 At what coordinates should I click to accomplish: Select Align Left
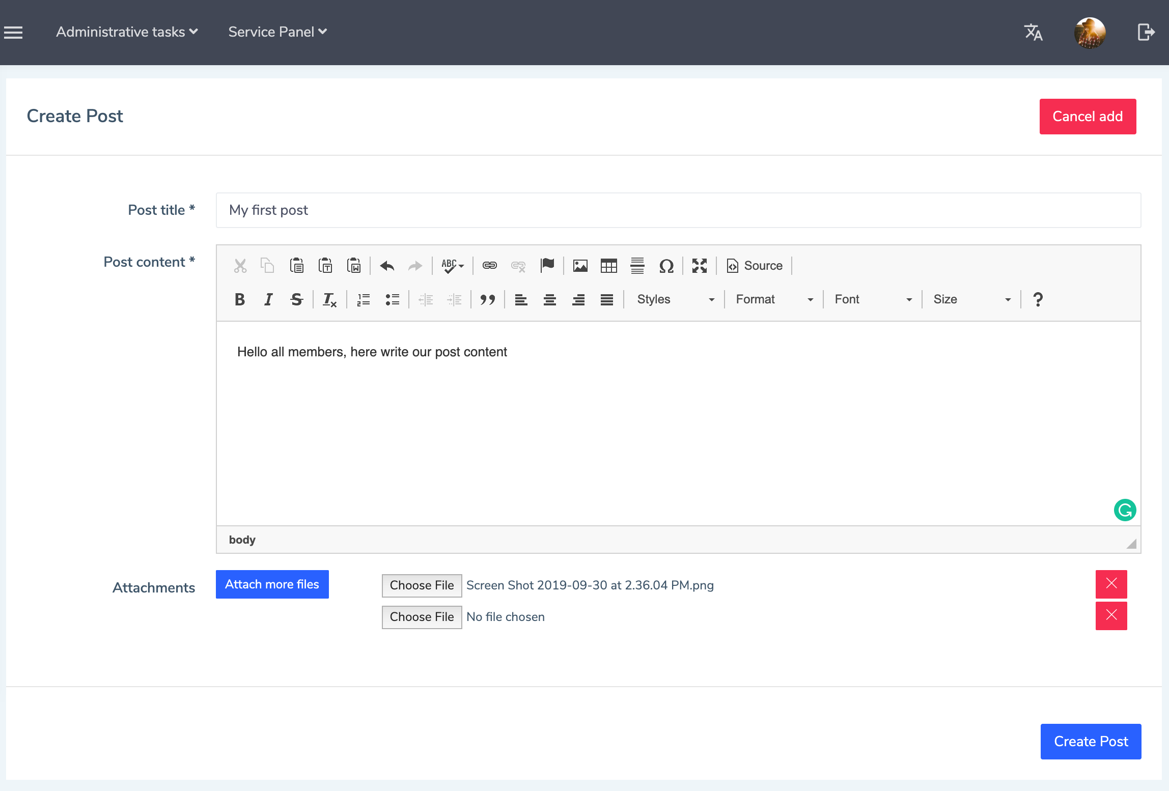point(521,299)
